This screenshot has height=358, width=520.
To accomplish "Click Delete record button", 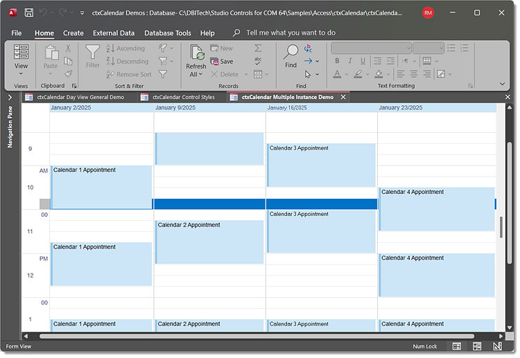I will tap(225, 75).
